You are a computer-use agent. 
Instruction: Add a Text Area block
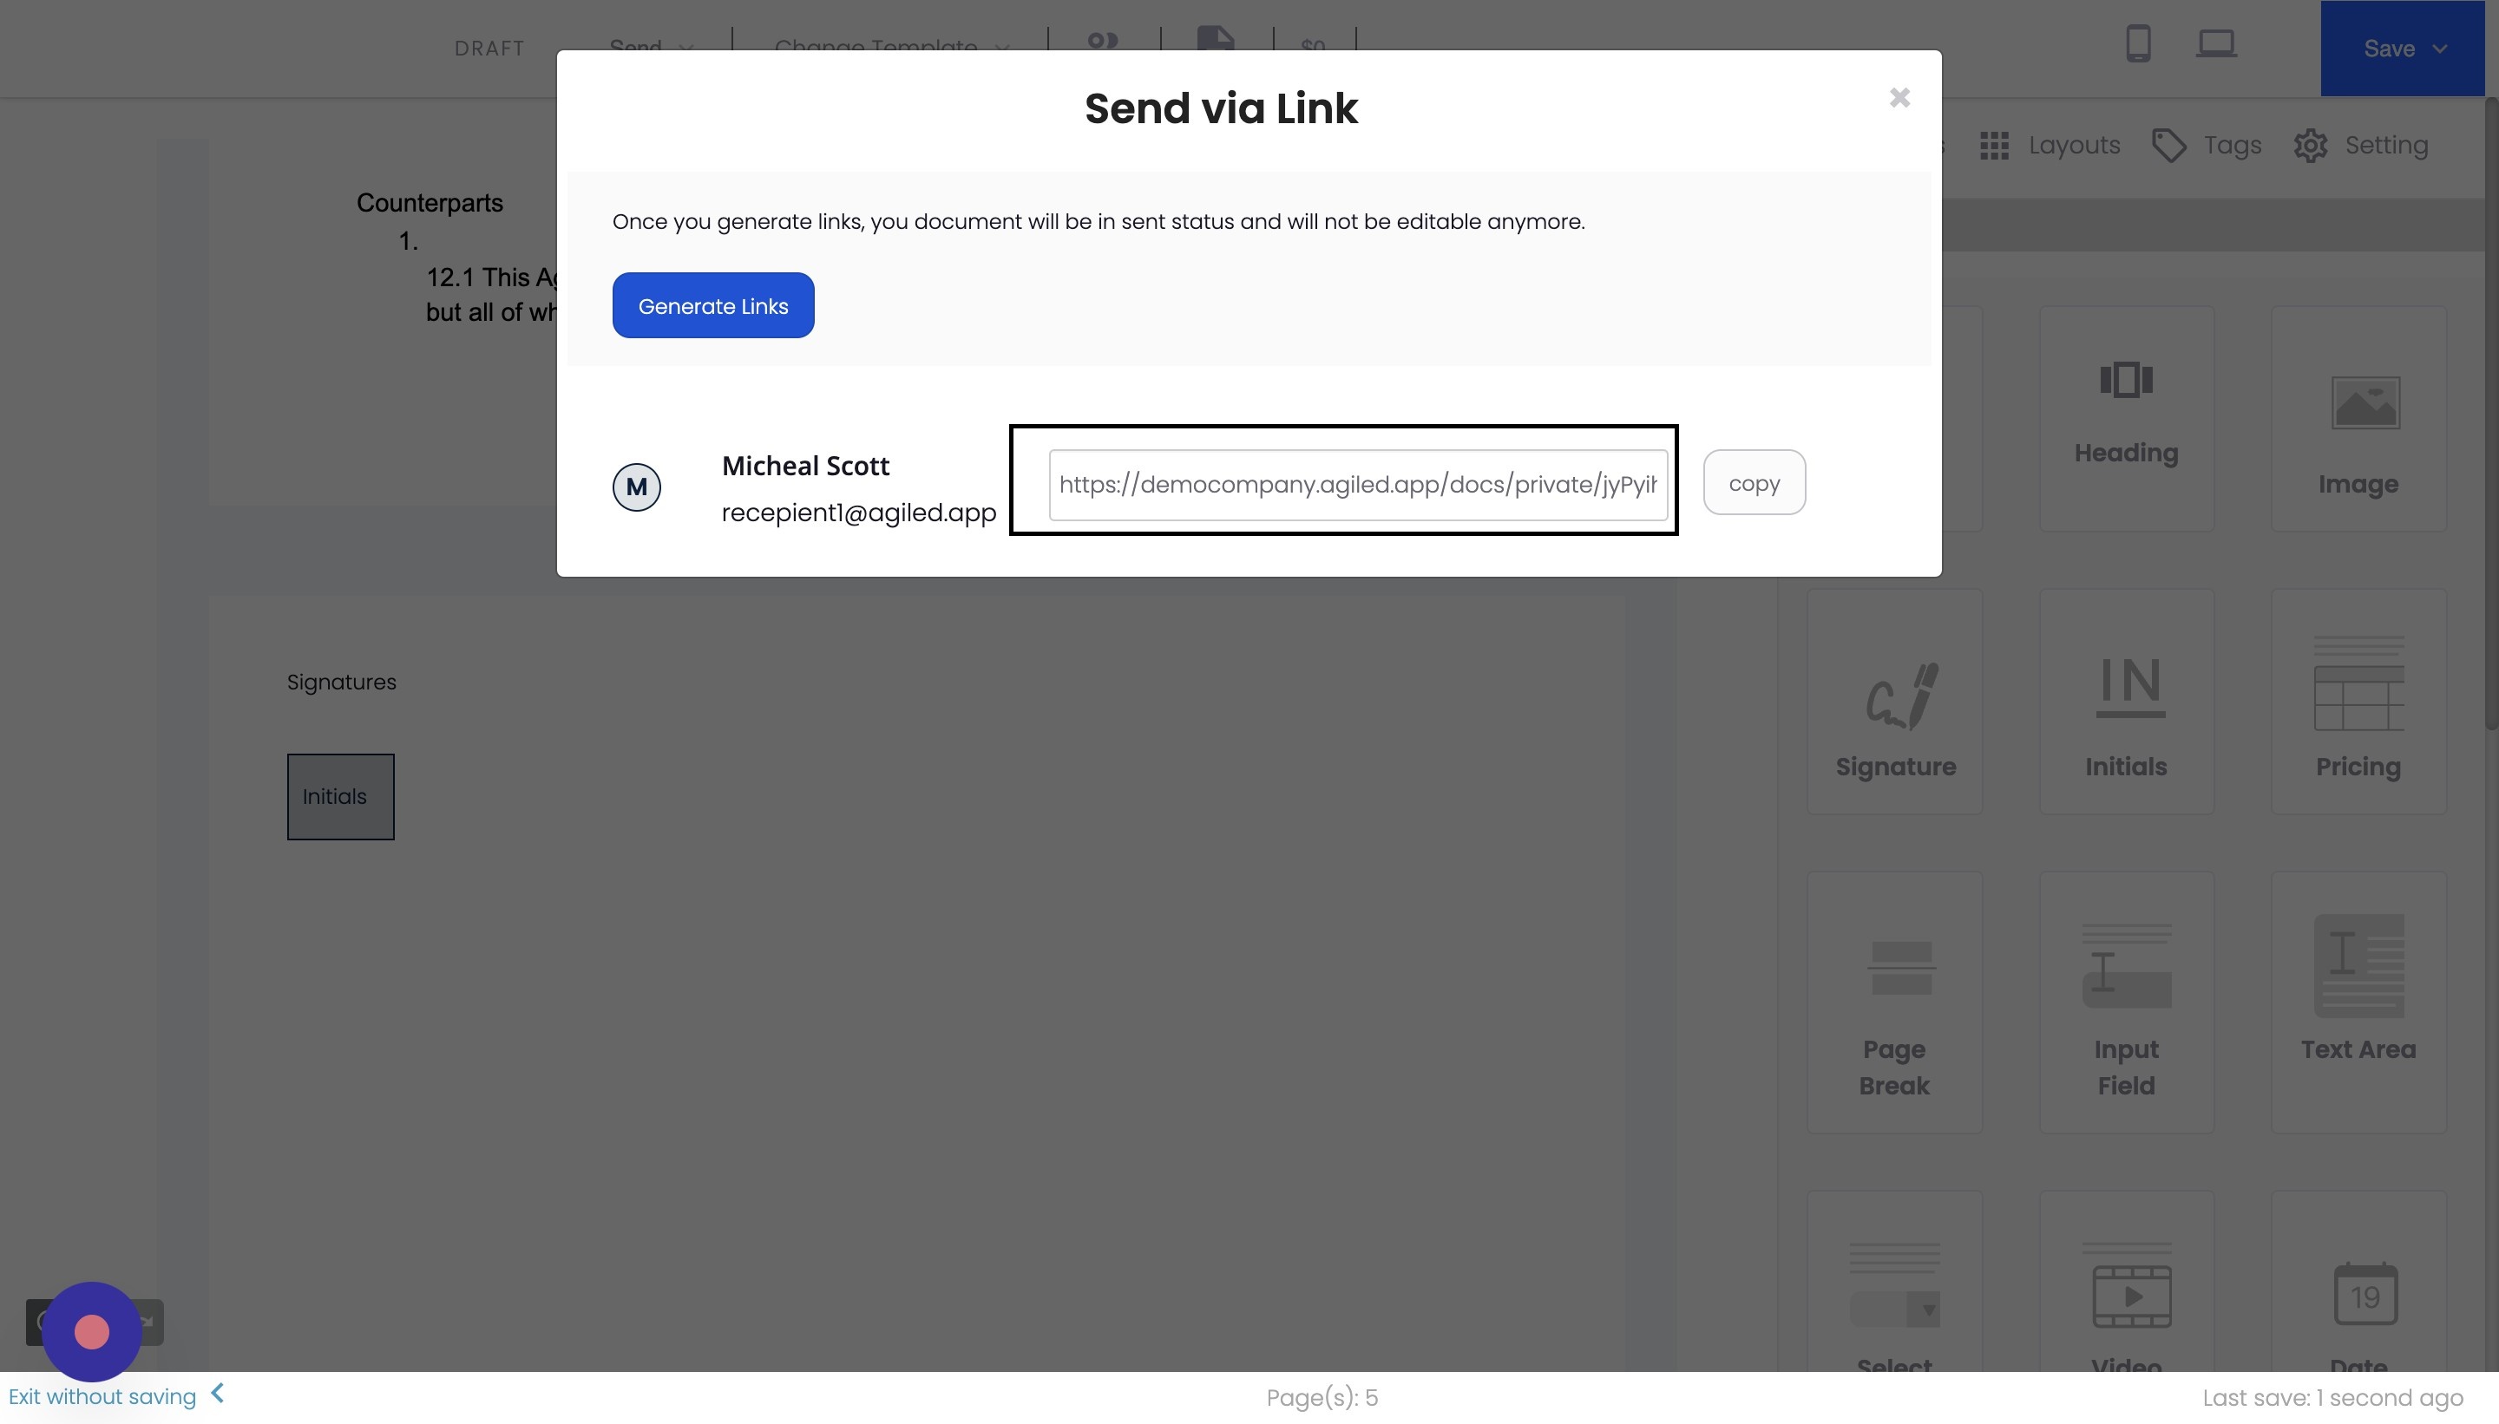click(2358, 1003)
